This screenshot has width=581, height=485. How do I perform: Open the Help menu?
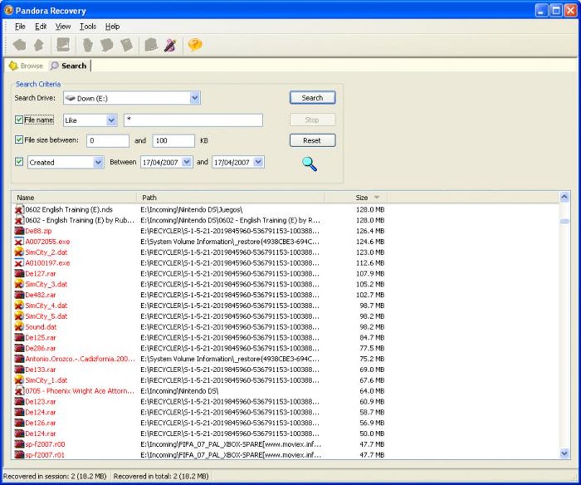click(112, 26)
